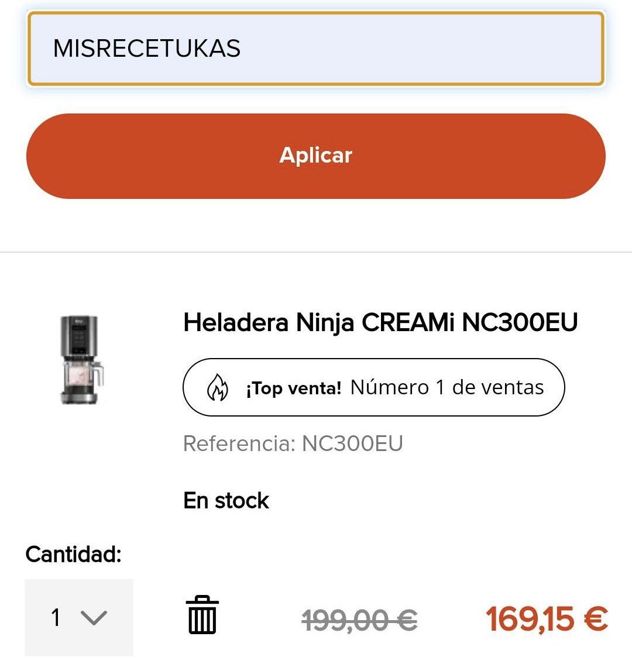632x664 pixels.
Task: Remove the item using the trash icon
Action: [202, 614]
